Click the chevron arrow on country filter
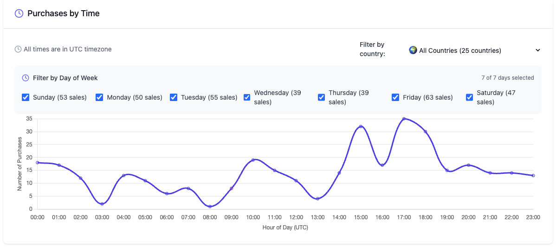 538,51
